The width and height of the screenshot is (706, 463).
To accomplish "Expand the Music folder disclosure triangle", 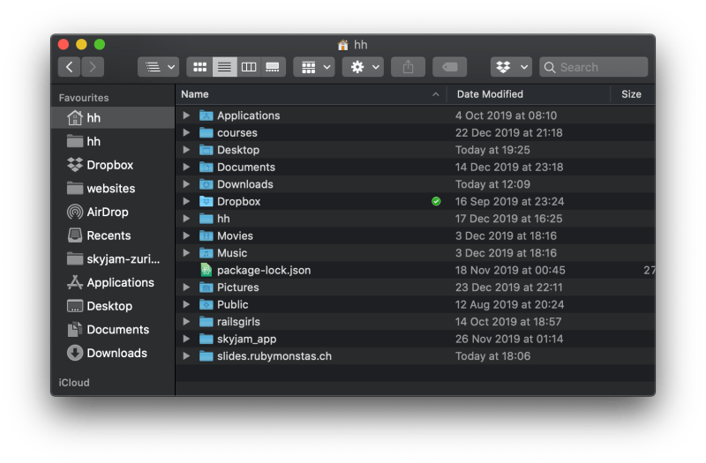I will [186, 253].
